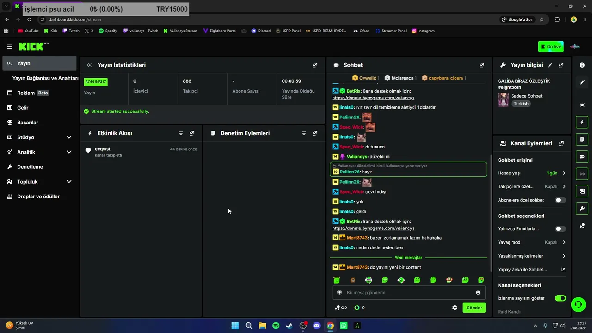The width and height of the screenshot is (592, 333).
Task: Open Yasaklanmış kelimeler chevron
Action: click(x=564, y=256)
